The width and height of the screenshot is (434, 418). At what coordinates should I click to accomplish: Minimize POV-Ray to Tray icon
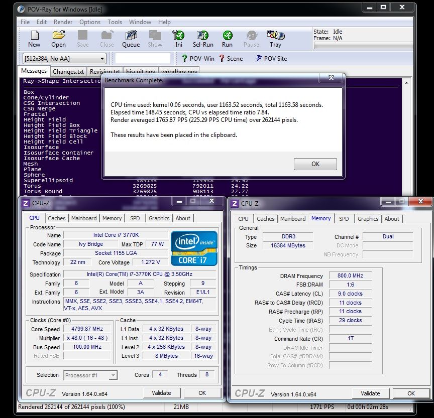(275, 38)
